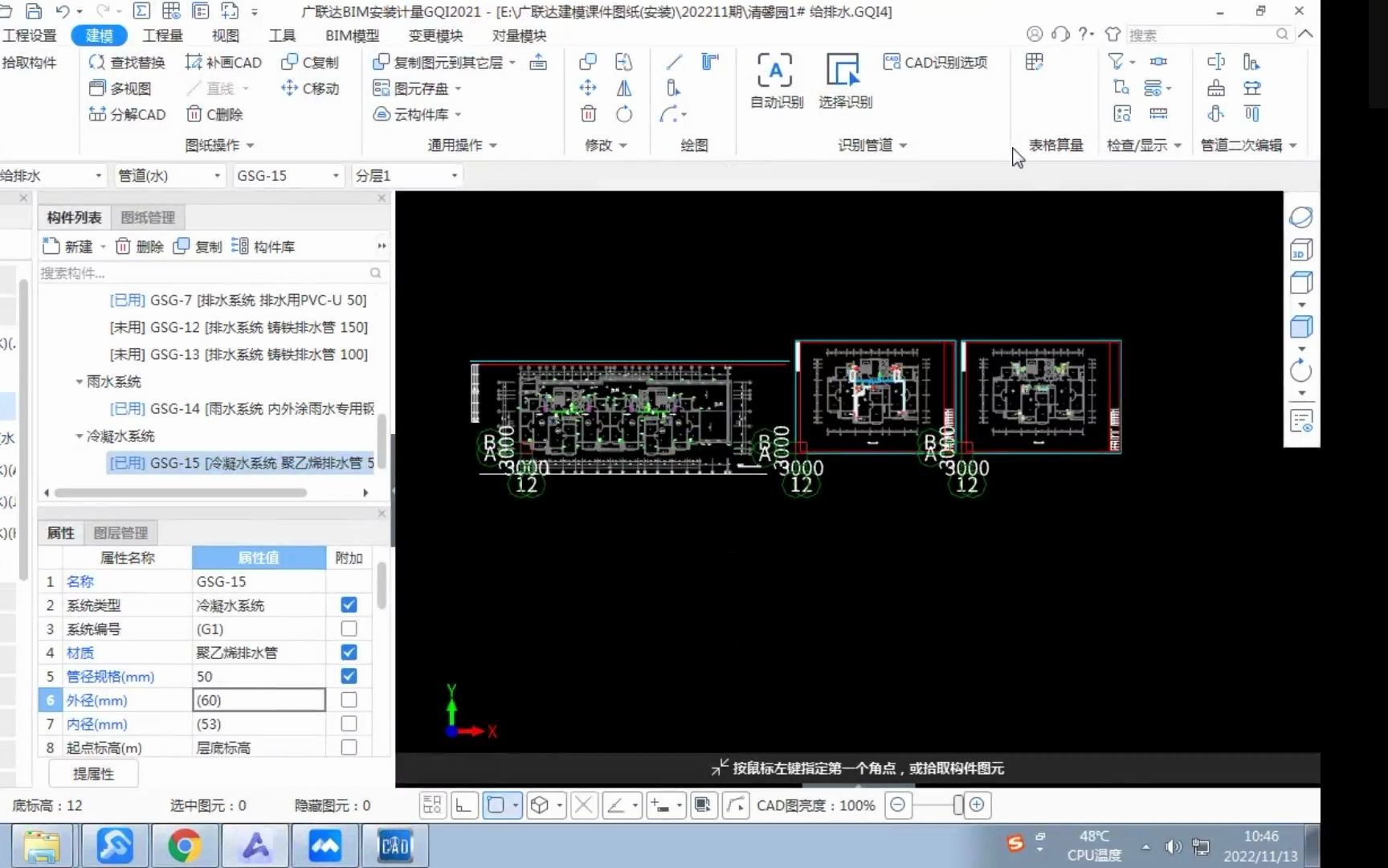Open the Auto Identify (自动识别) tool
Viewport: 1388px width, 868px height.
pos(776,80)
